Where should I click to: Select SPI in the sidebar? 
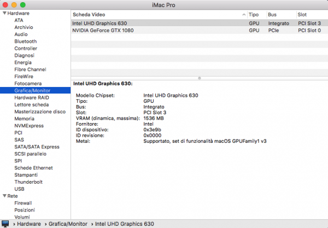click(18, 161)
